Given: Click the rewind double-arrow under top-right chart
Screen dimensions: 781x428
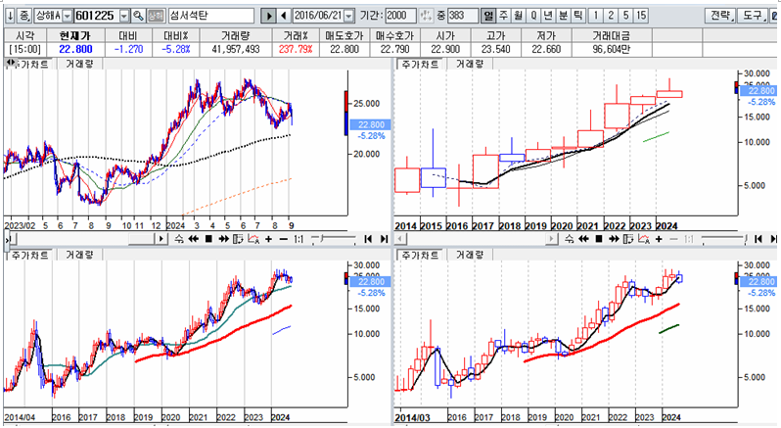Looking at the screenshot, I should [582, 238].
